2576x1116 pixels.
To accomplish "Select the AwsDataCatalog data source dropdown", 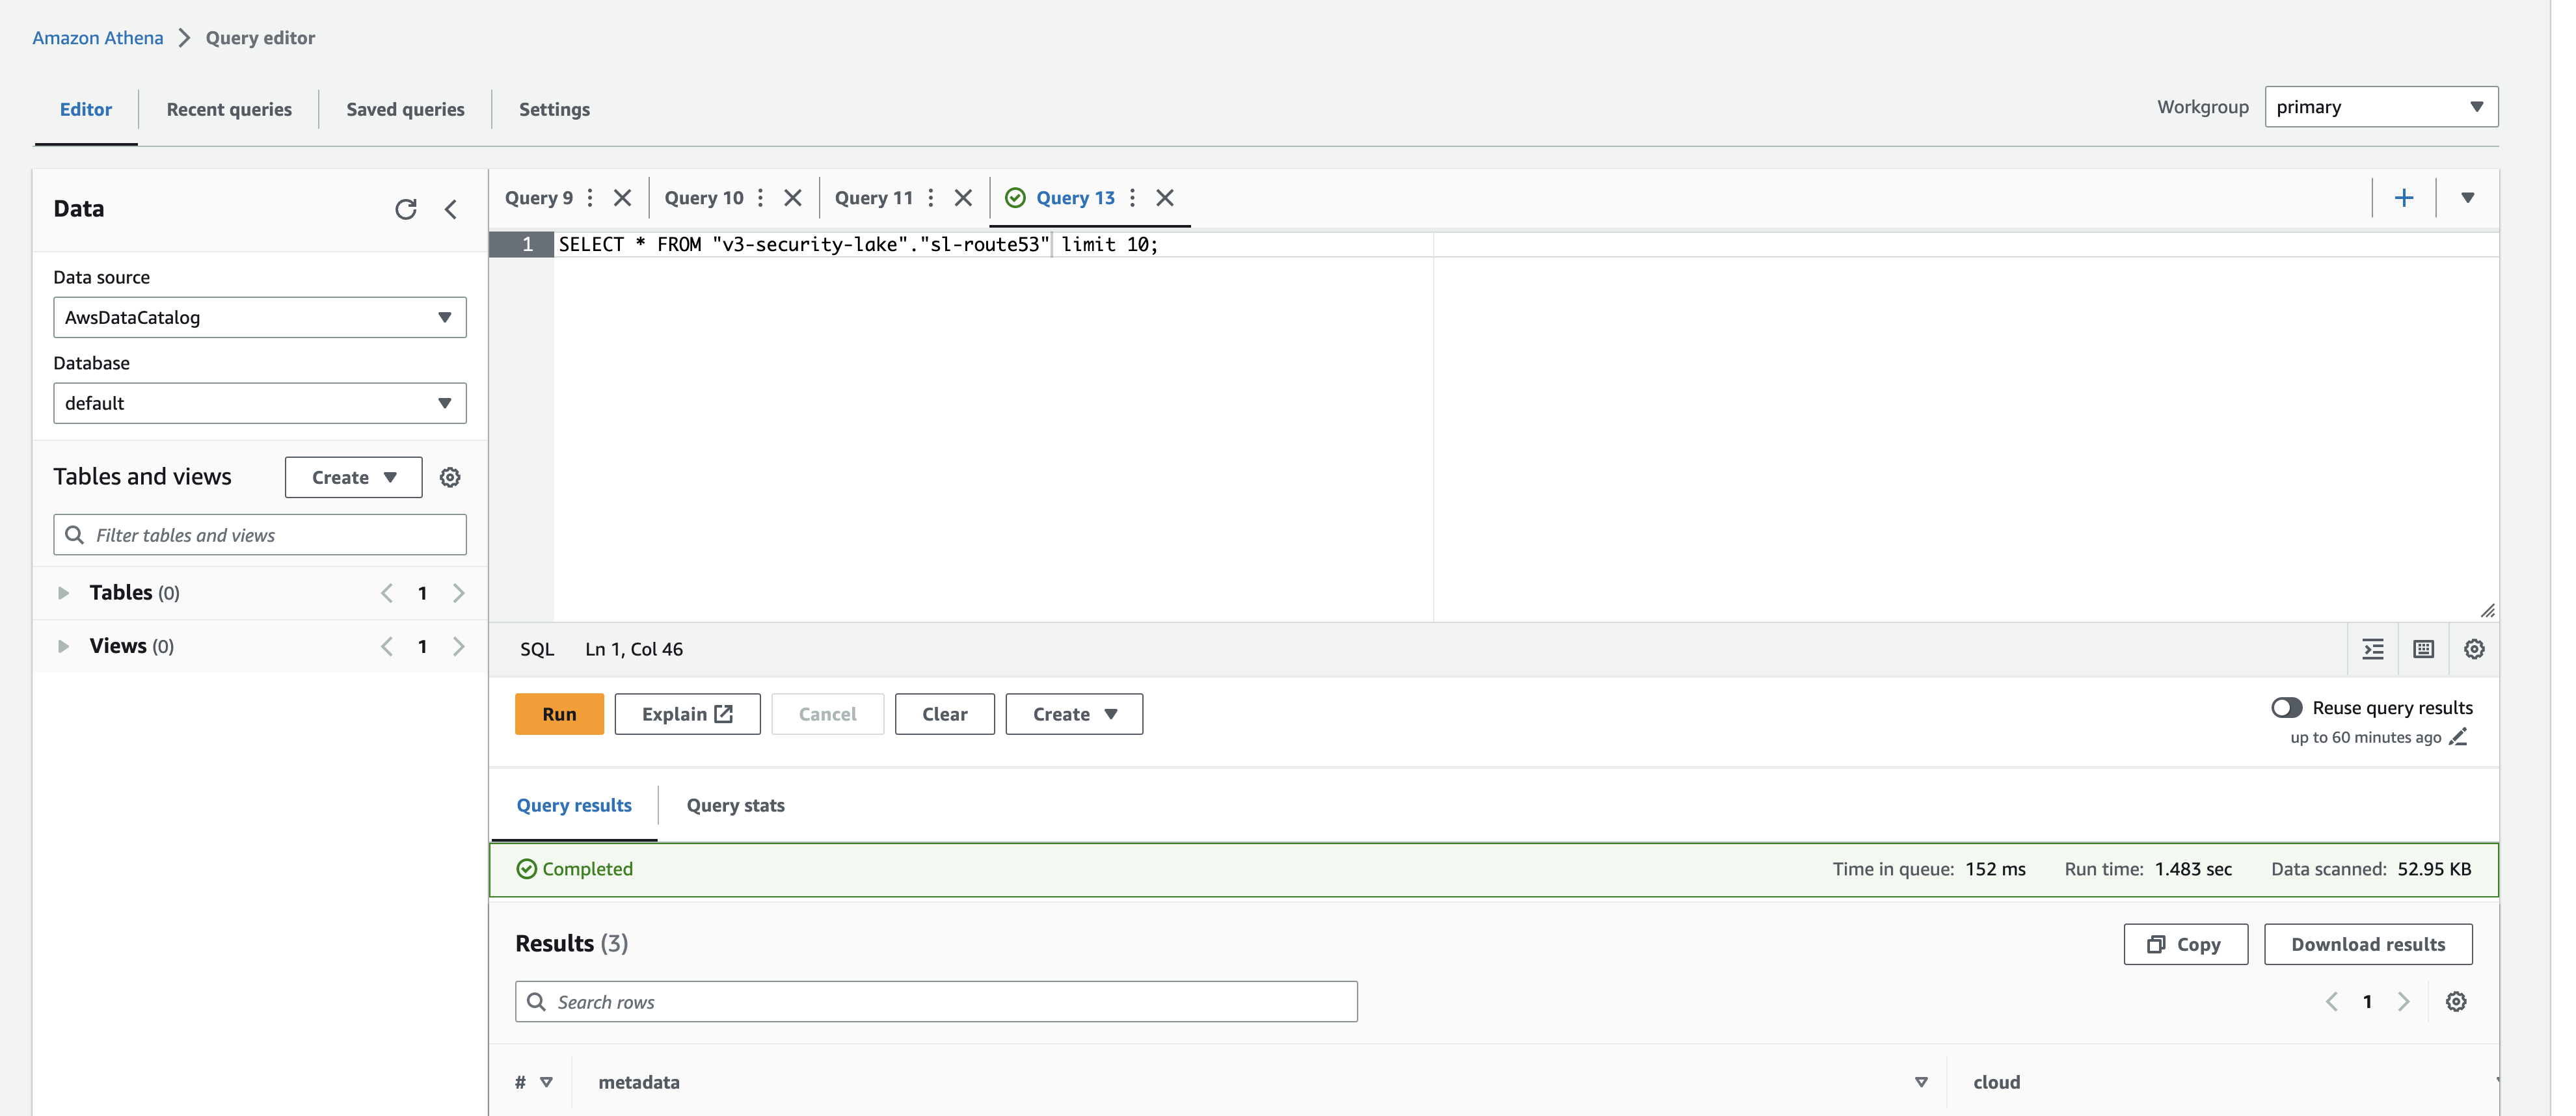I will 258,315.
